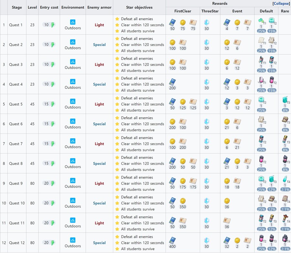
Task: Select the pyroxene gem icon in Quest 12 ThreeStar
Action: tap(207, 240)
